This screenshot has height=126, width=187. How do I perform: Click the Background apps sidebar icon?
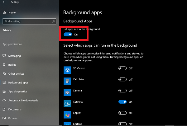pos(4,82)
